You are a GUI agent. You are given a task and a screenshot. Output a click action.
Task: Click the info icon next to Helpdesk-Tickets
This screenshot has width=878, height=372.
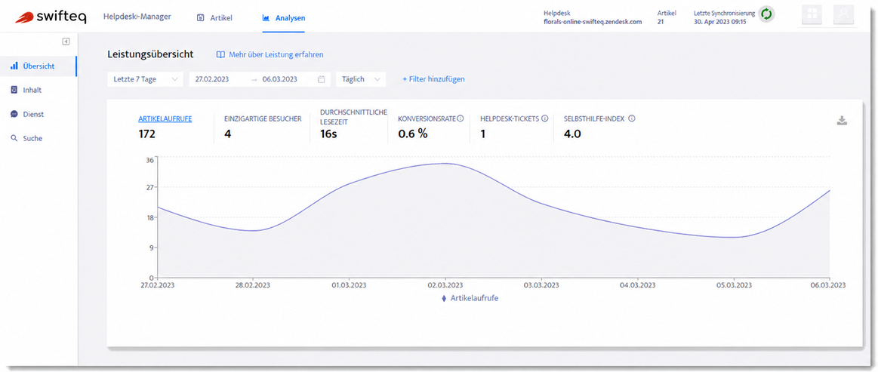point(544,118)
